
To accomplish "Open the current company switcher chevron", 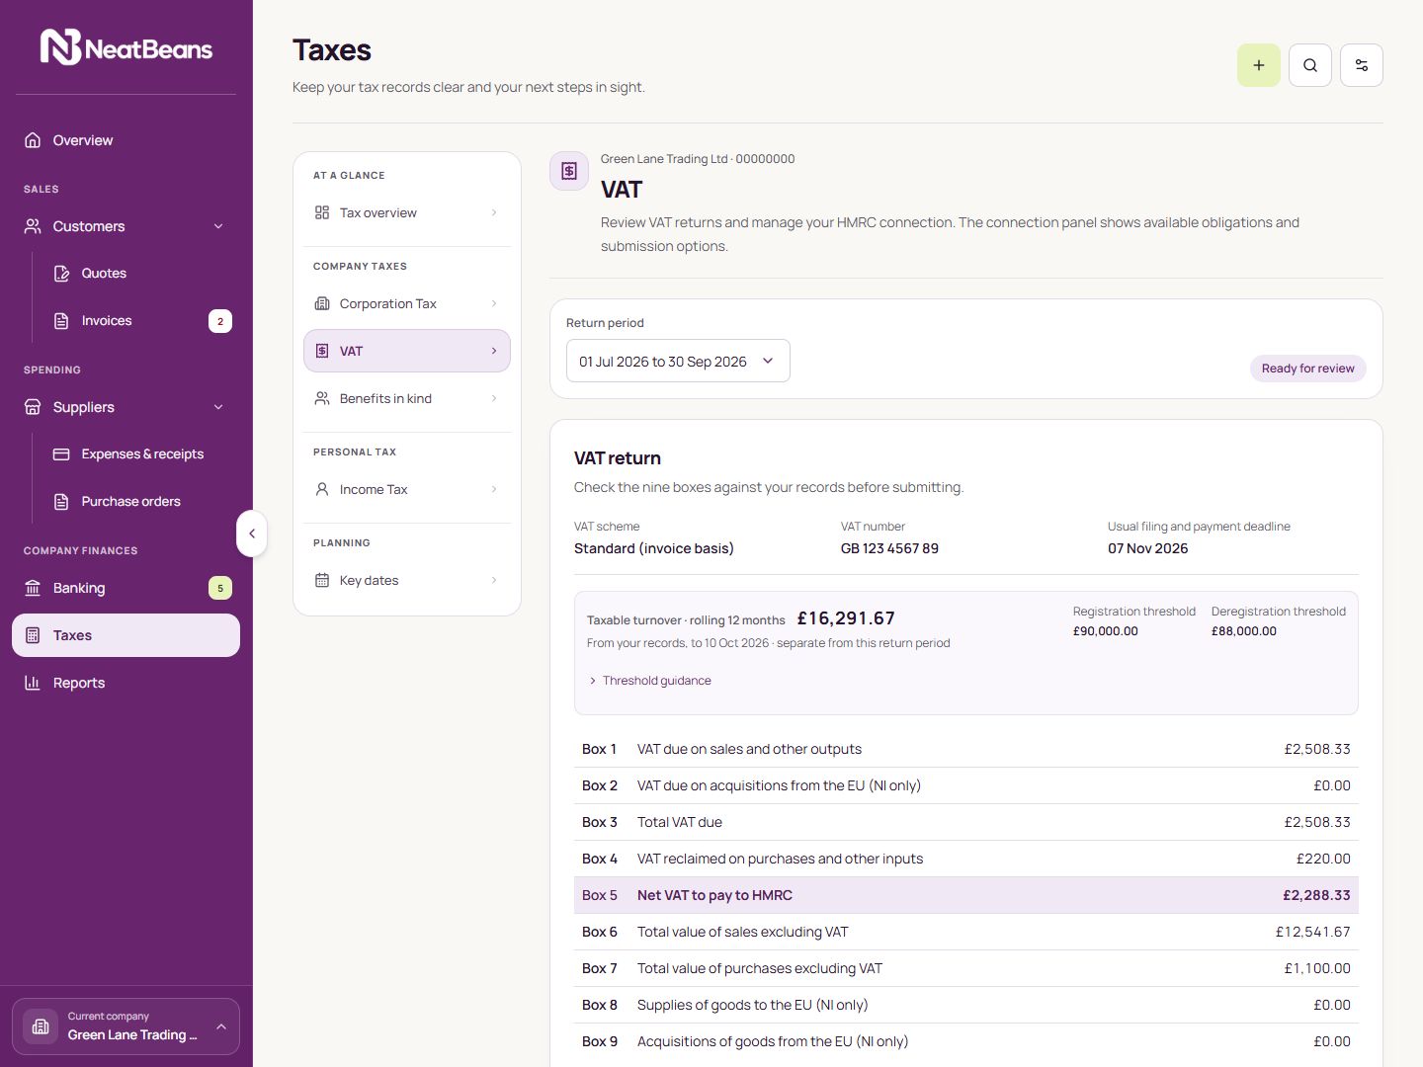I will (221, 1026).
